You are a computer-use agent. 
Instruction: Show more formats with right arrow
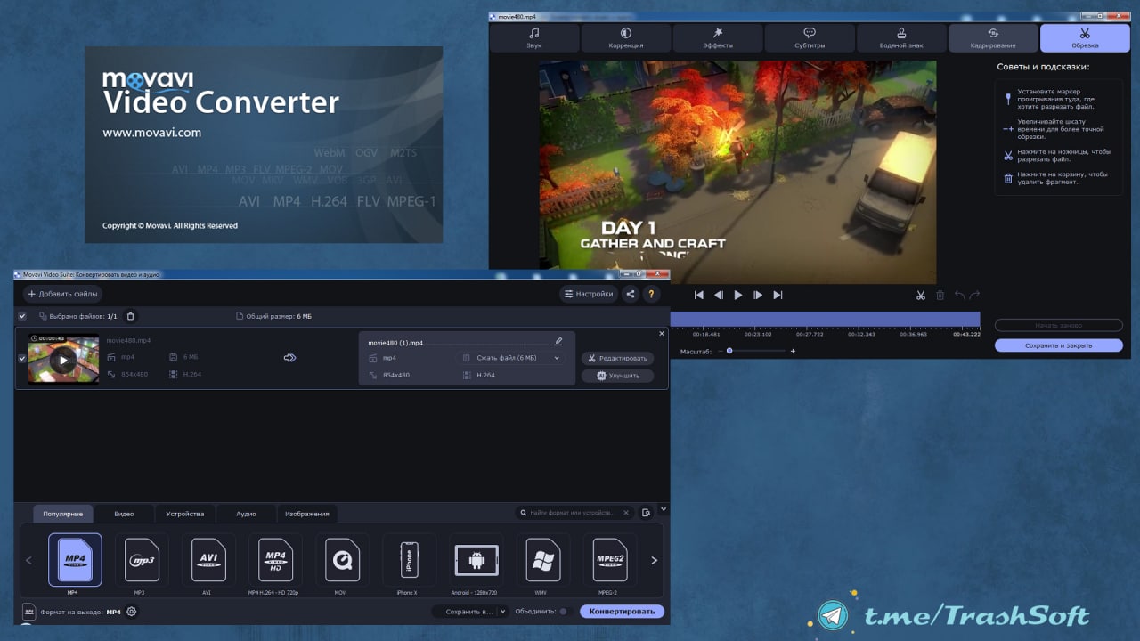654,560
